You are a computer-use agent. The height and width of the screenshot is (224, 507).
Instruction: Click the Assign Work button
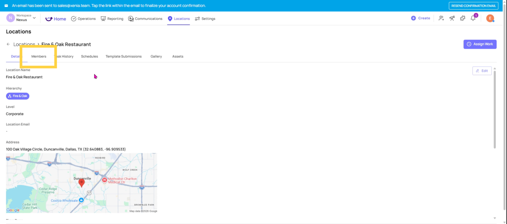click(480, 44)
